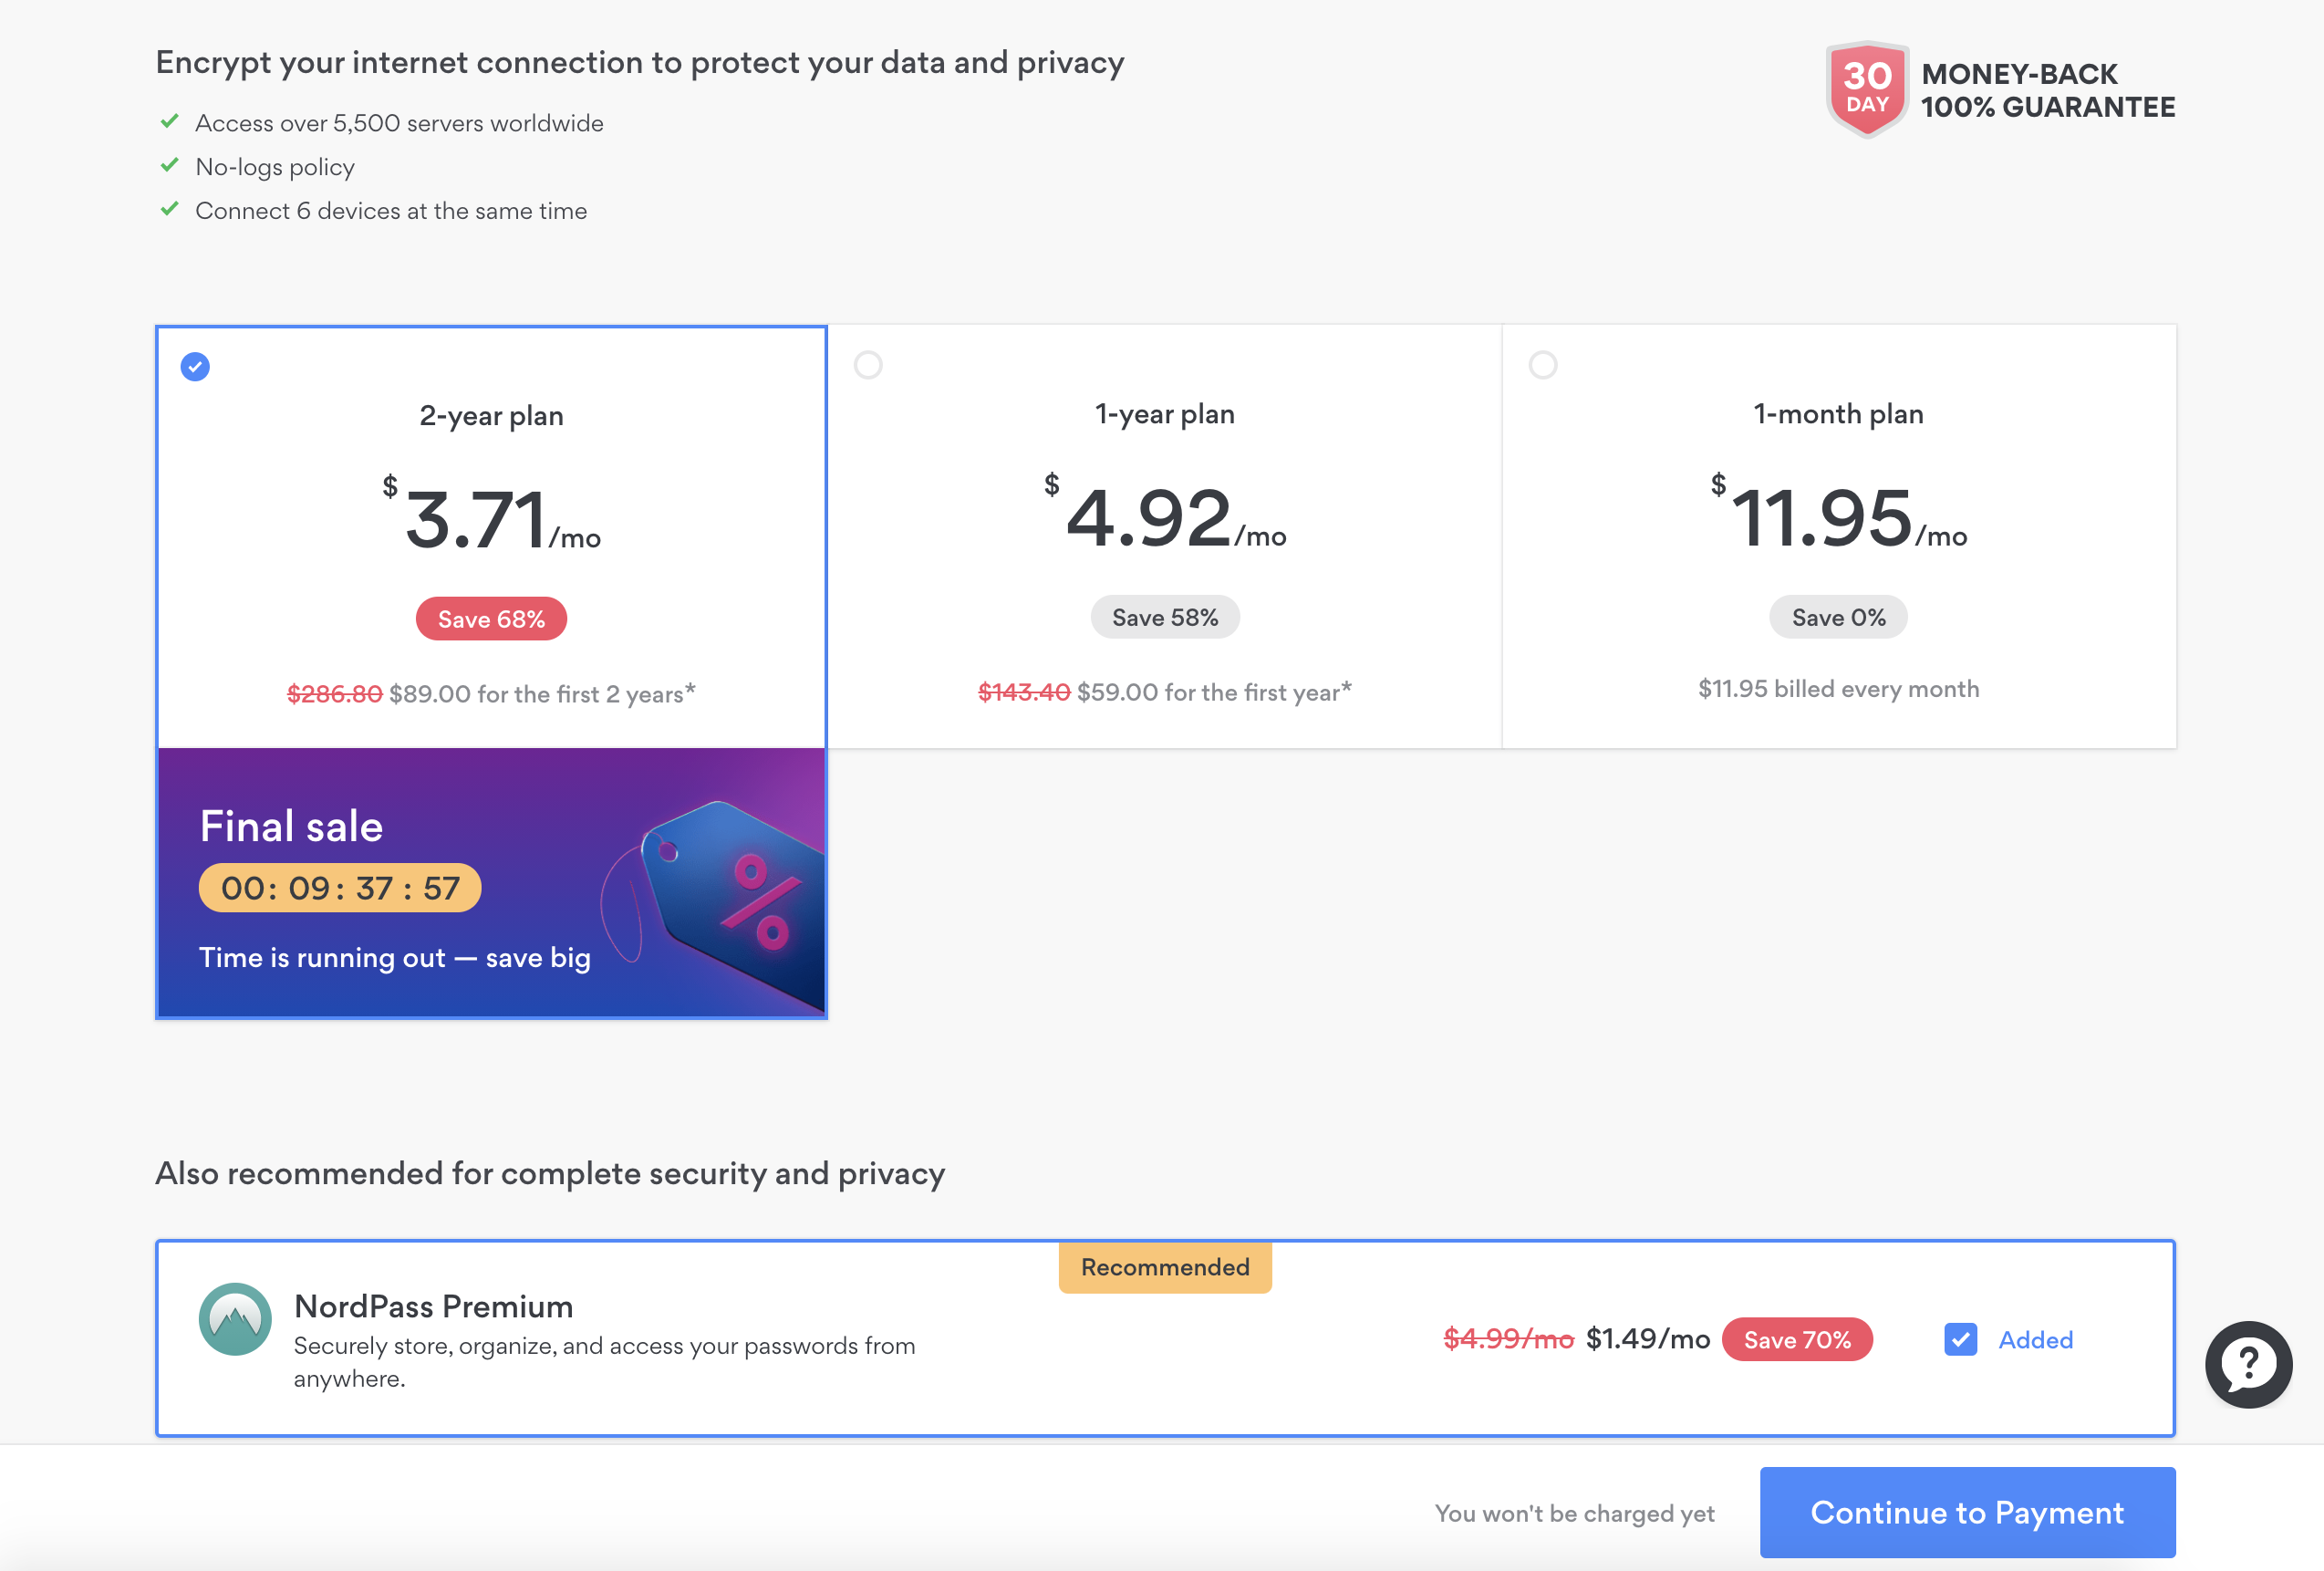
Task: Click the $11.95 per month price
Action: [x=1838, y=518]
